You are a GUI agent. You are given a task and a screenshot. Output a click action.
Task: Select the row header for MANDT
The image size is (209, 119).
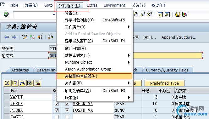click(x=7, y=97)
